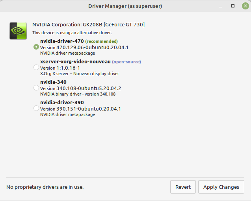Click the GeForce GT 730 device title
251x201 pixels.
click(x=88, y=25)
